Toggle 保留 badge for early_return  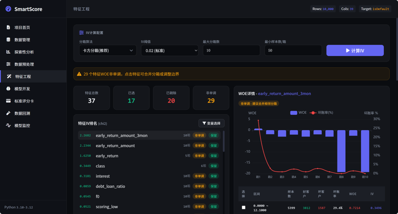click(213, 156)
